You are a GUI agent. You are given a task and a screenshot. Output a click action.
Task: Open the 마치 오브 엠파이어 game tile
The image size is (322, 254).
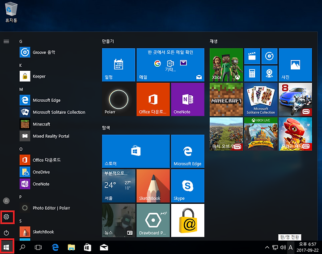(x=226, y=134)
